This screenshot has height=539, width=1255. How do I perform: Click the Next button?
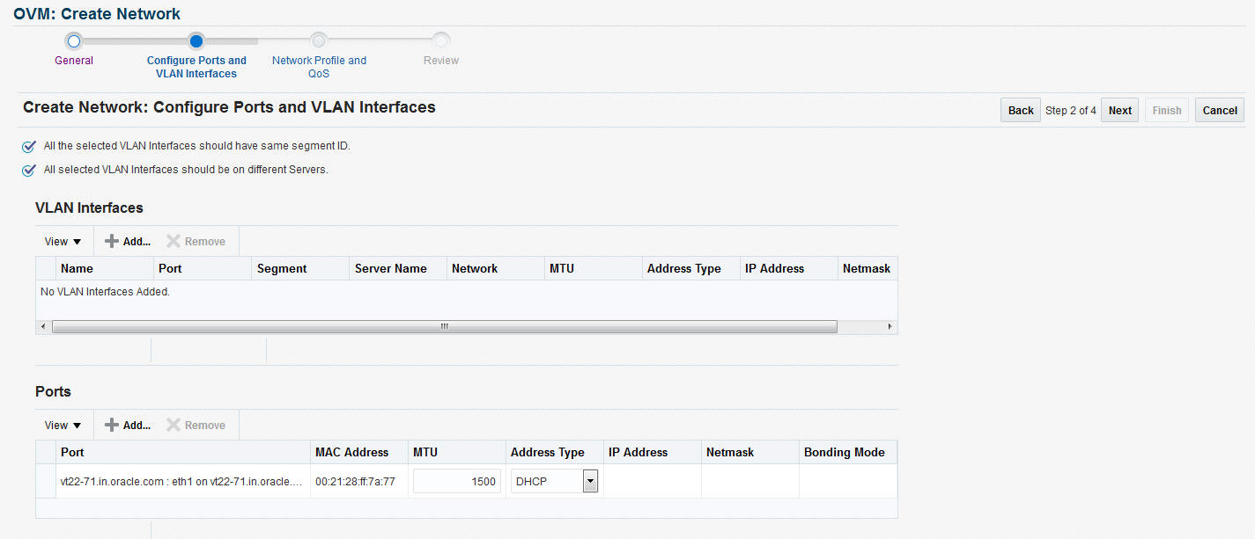(1120, 110)
